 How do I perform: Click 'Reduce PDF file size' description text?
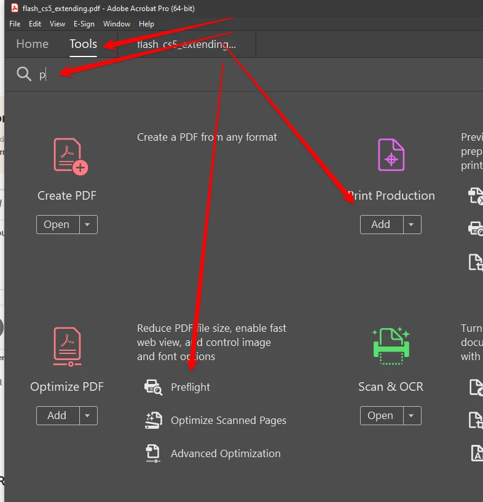point(211,342)
